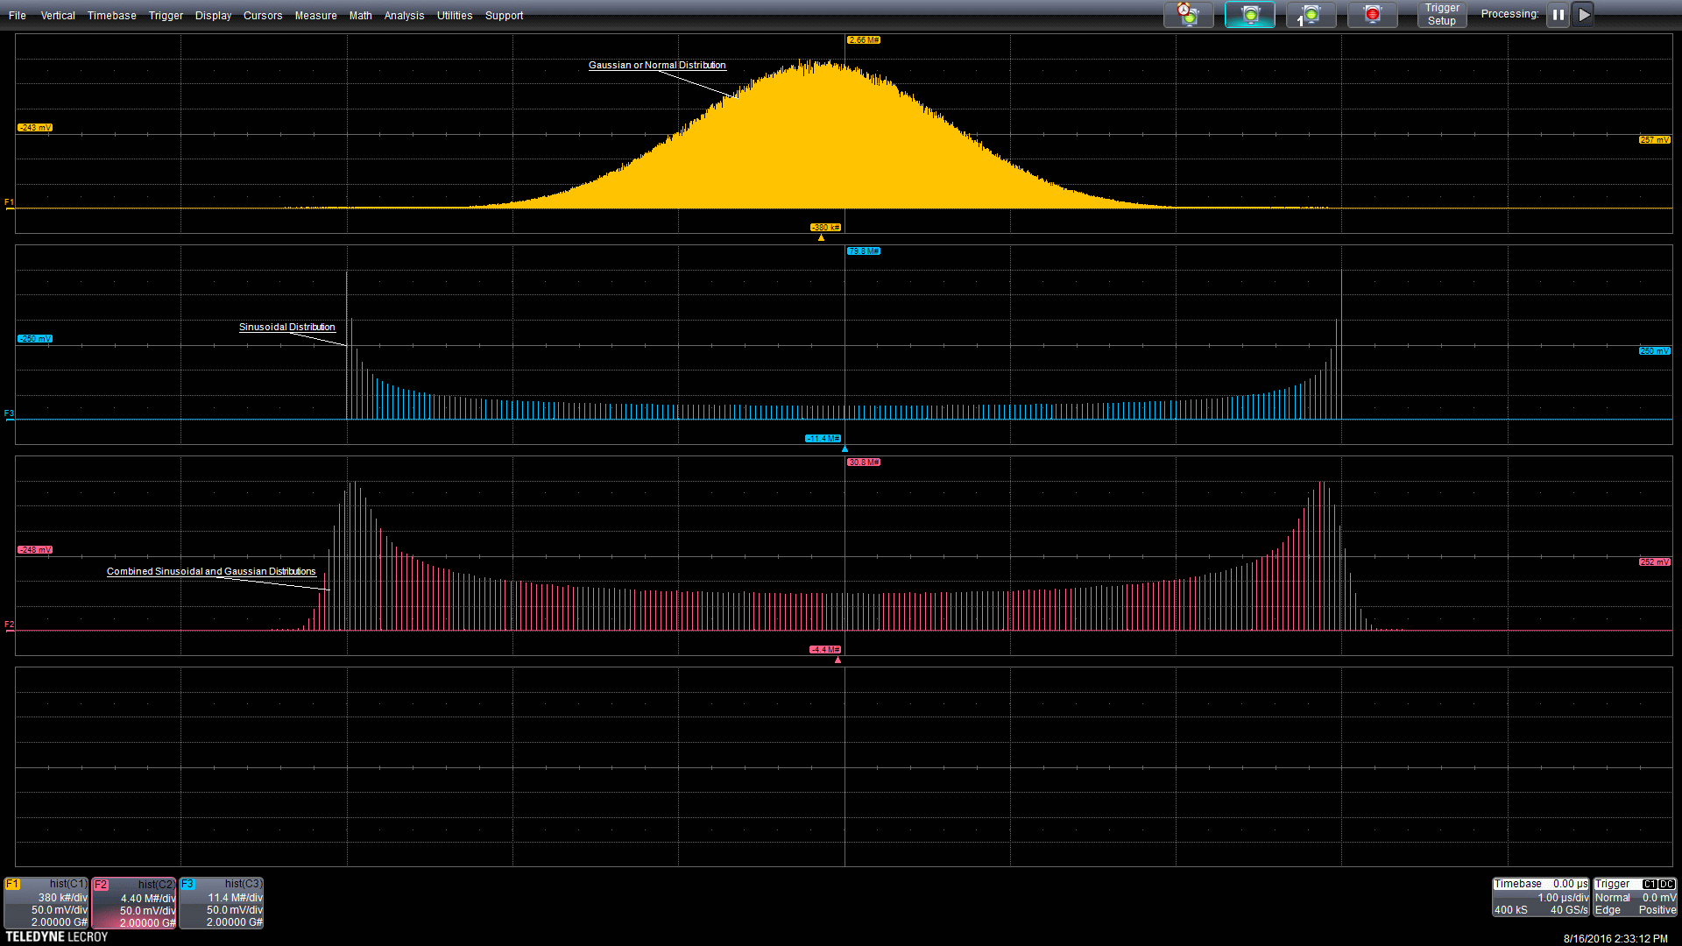Click the Sinusoidal Distribution annotation label
1682x946 pixels.
click(286, 328)
